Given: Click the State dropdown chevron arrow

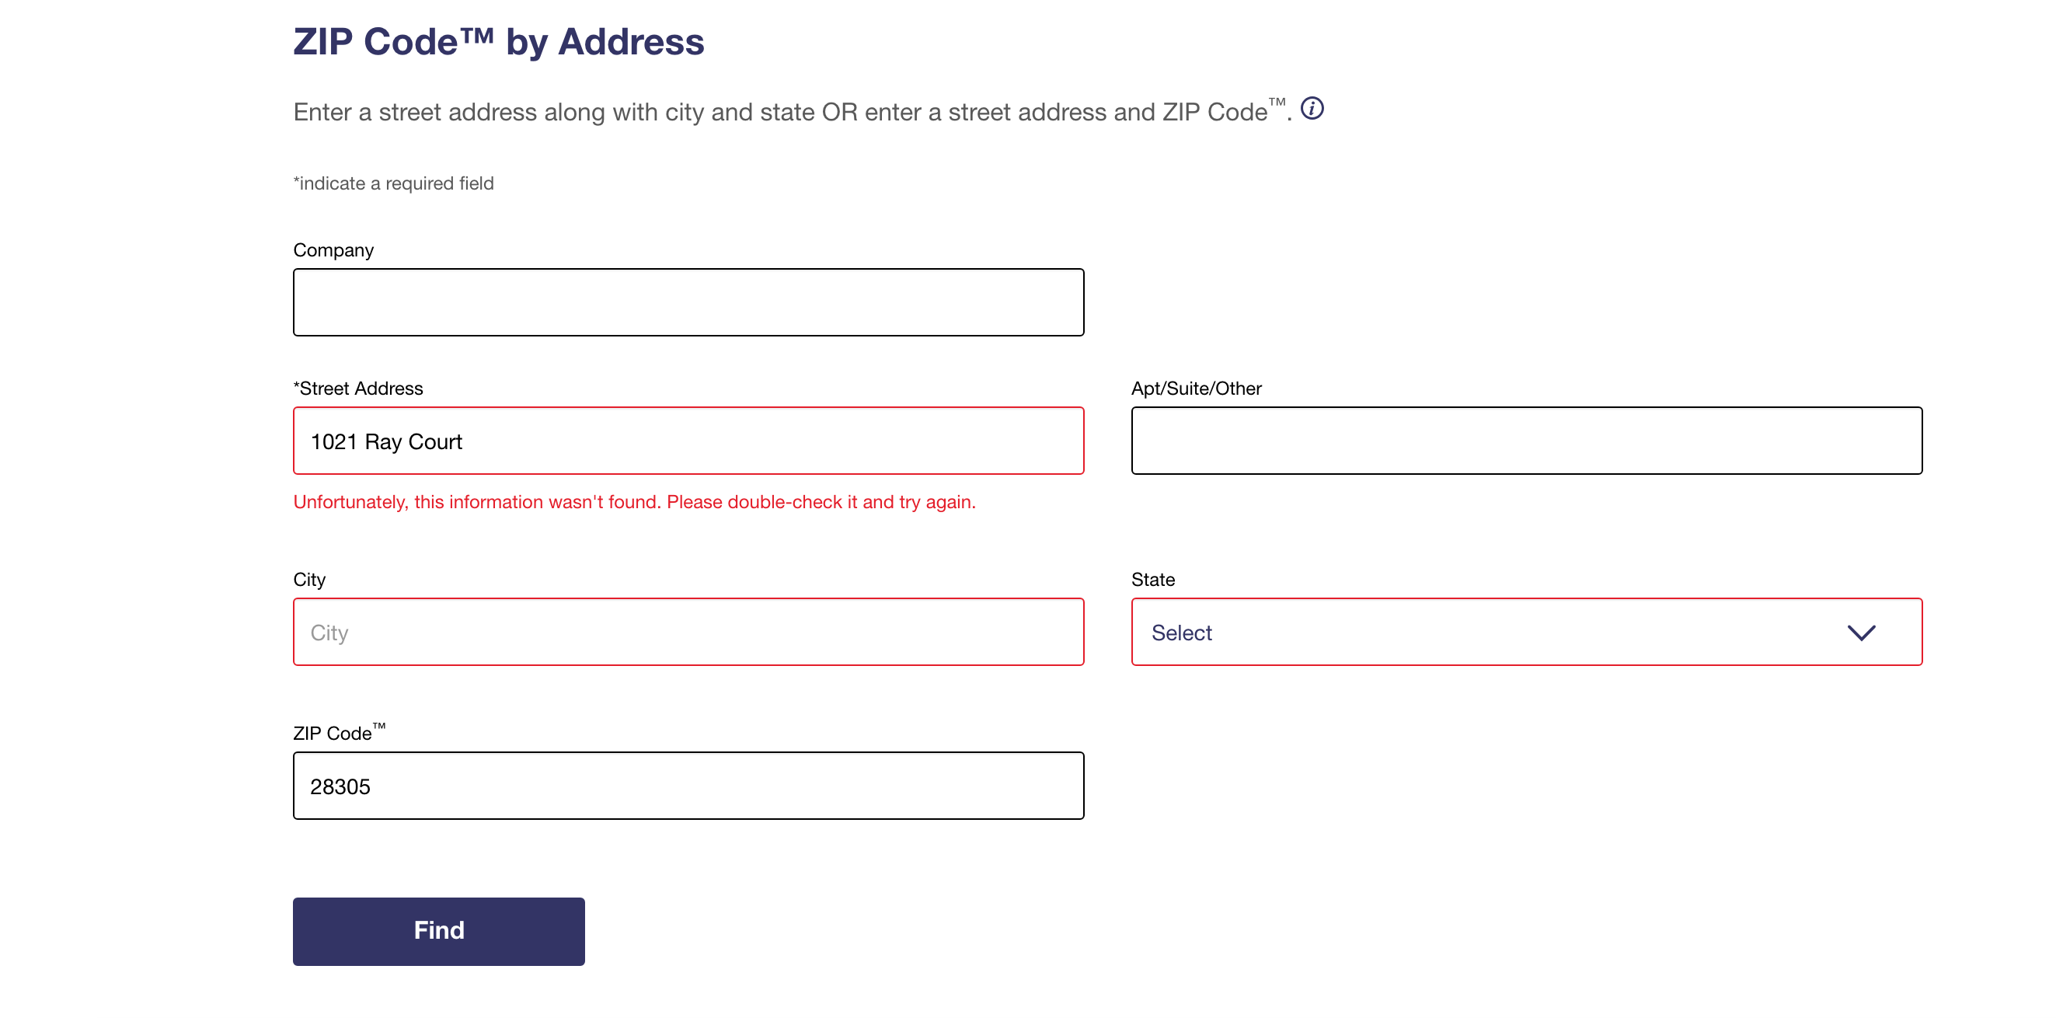Looking at the screenshot, I should click(1860, 633).
